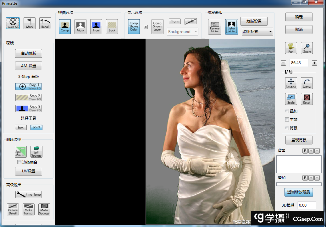The height and width of the screenshot is (227, 326).
Task: Switch selection tool to box
Action: tap(21, 127)
